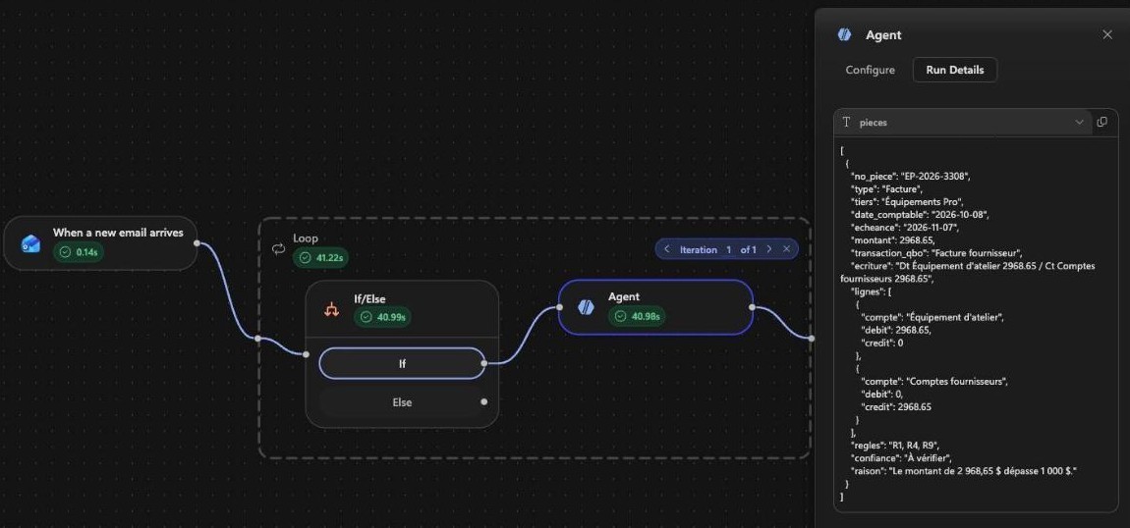Click the "montant" 2968.65 line

(x=893, y=240)
